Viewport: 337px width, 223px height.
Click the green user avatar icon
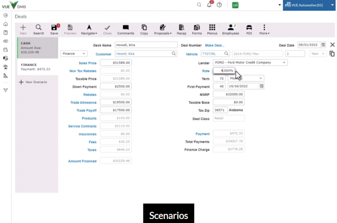235,5
